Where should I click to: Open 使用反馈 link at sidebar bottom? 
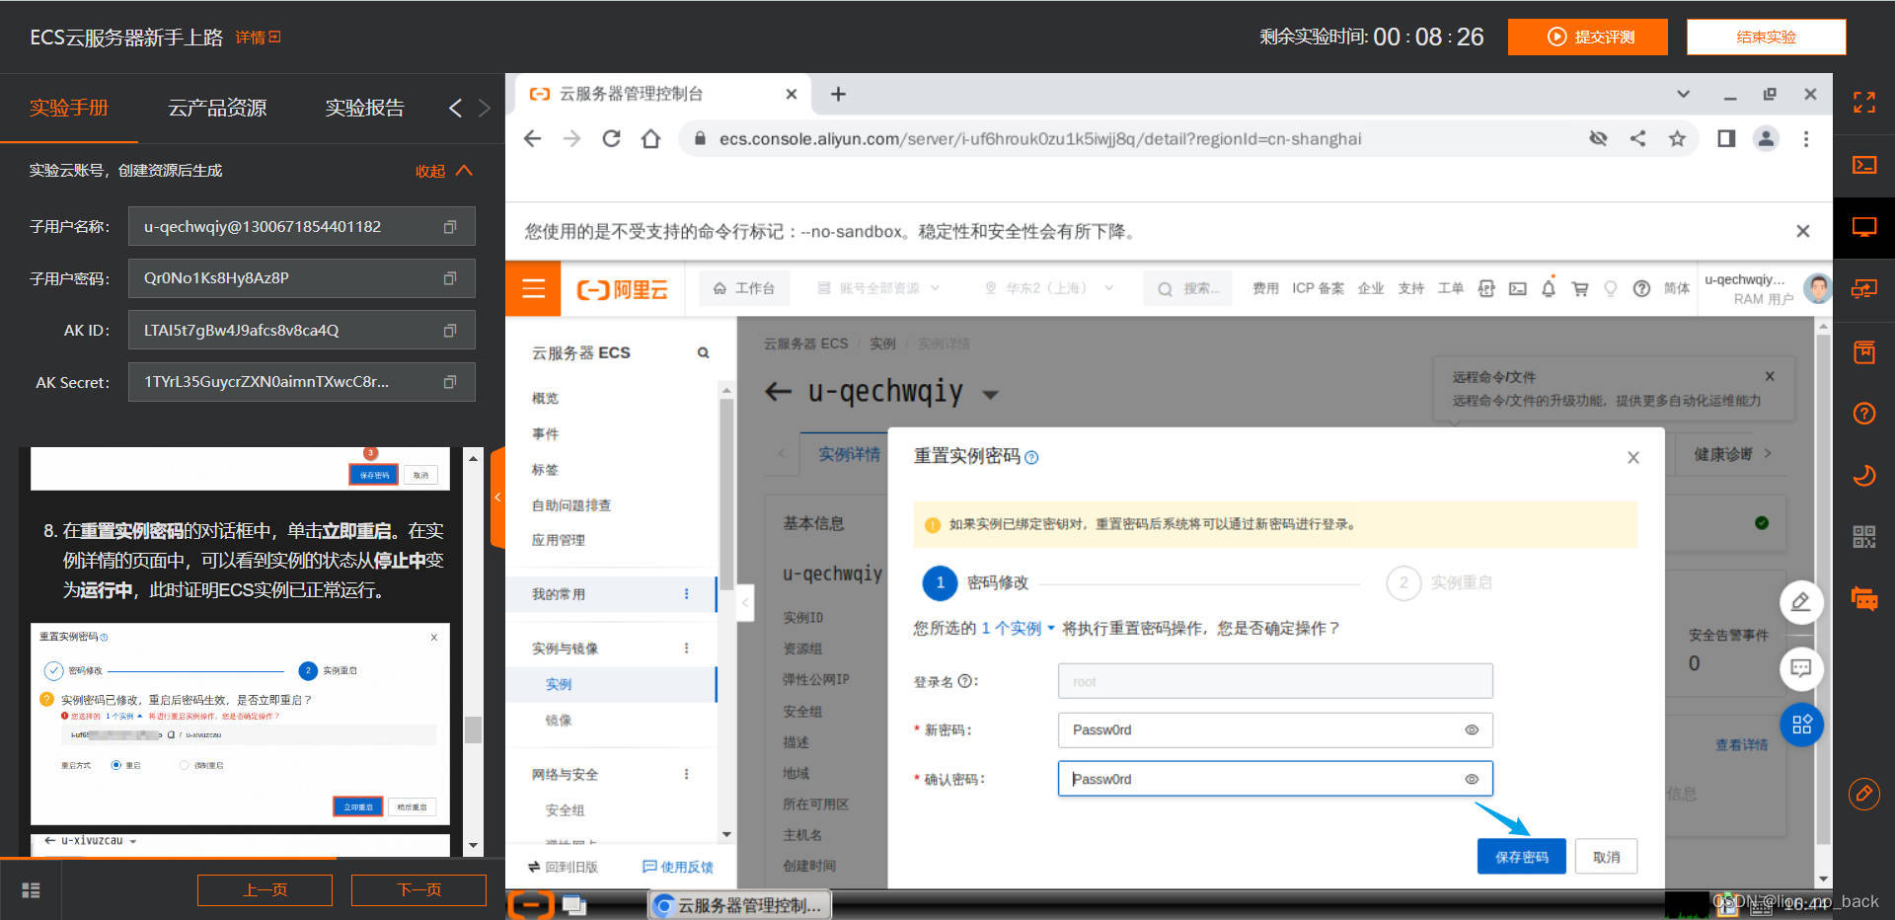point(678,867)
